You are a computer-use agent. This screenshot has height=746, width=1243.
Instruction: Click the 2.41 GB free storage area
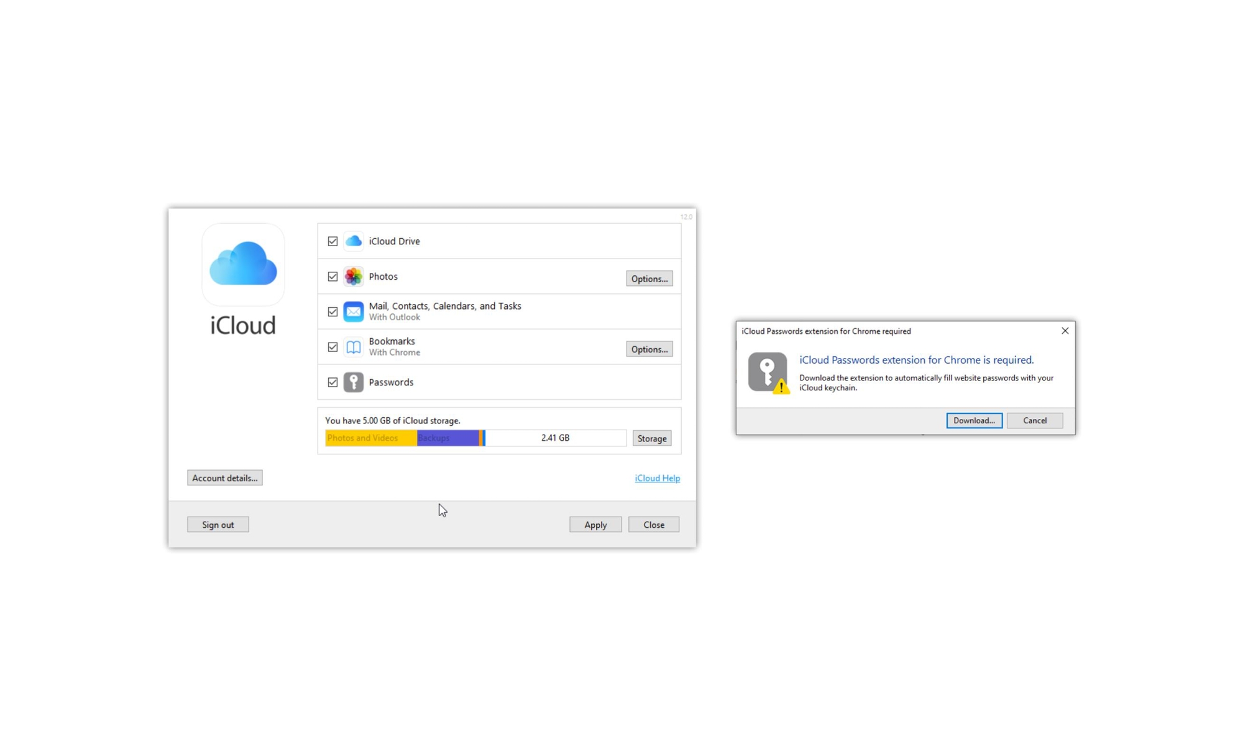pos(556,438)
